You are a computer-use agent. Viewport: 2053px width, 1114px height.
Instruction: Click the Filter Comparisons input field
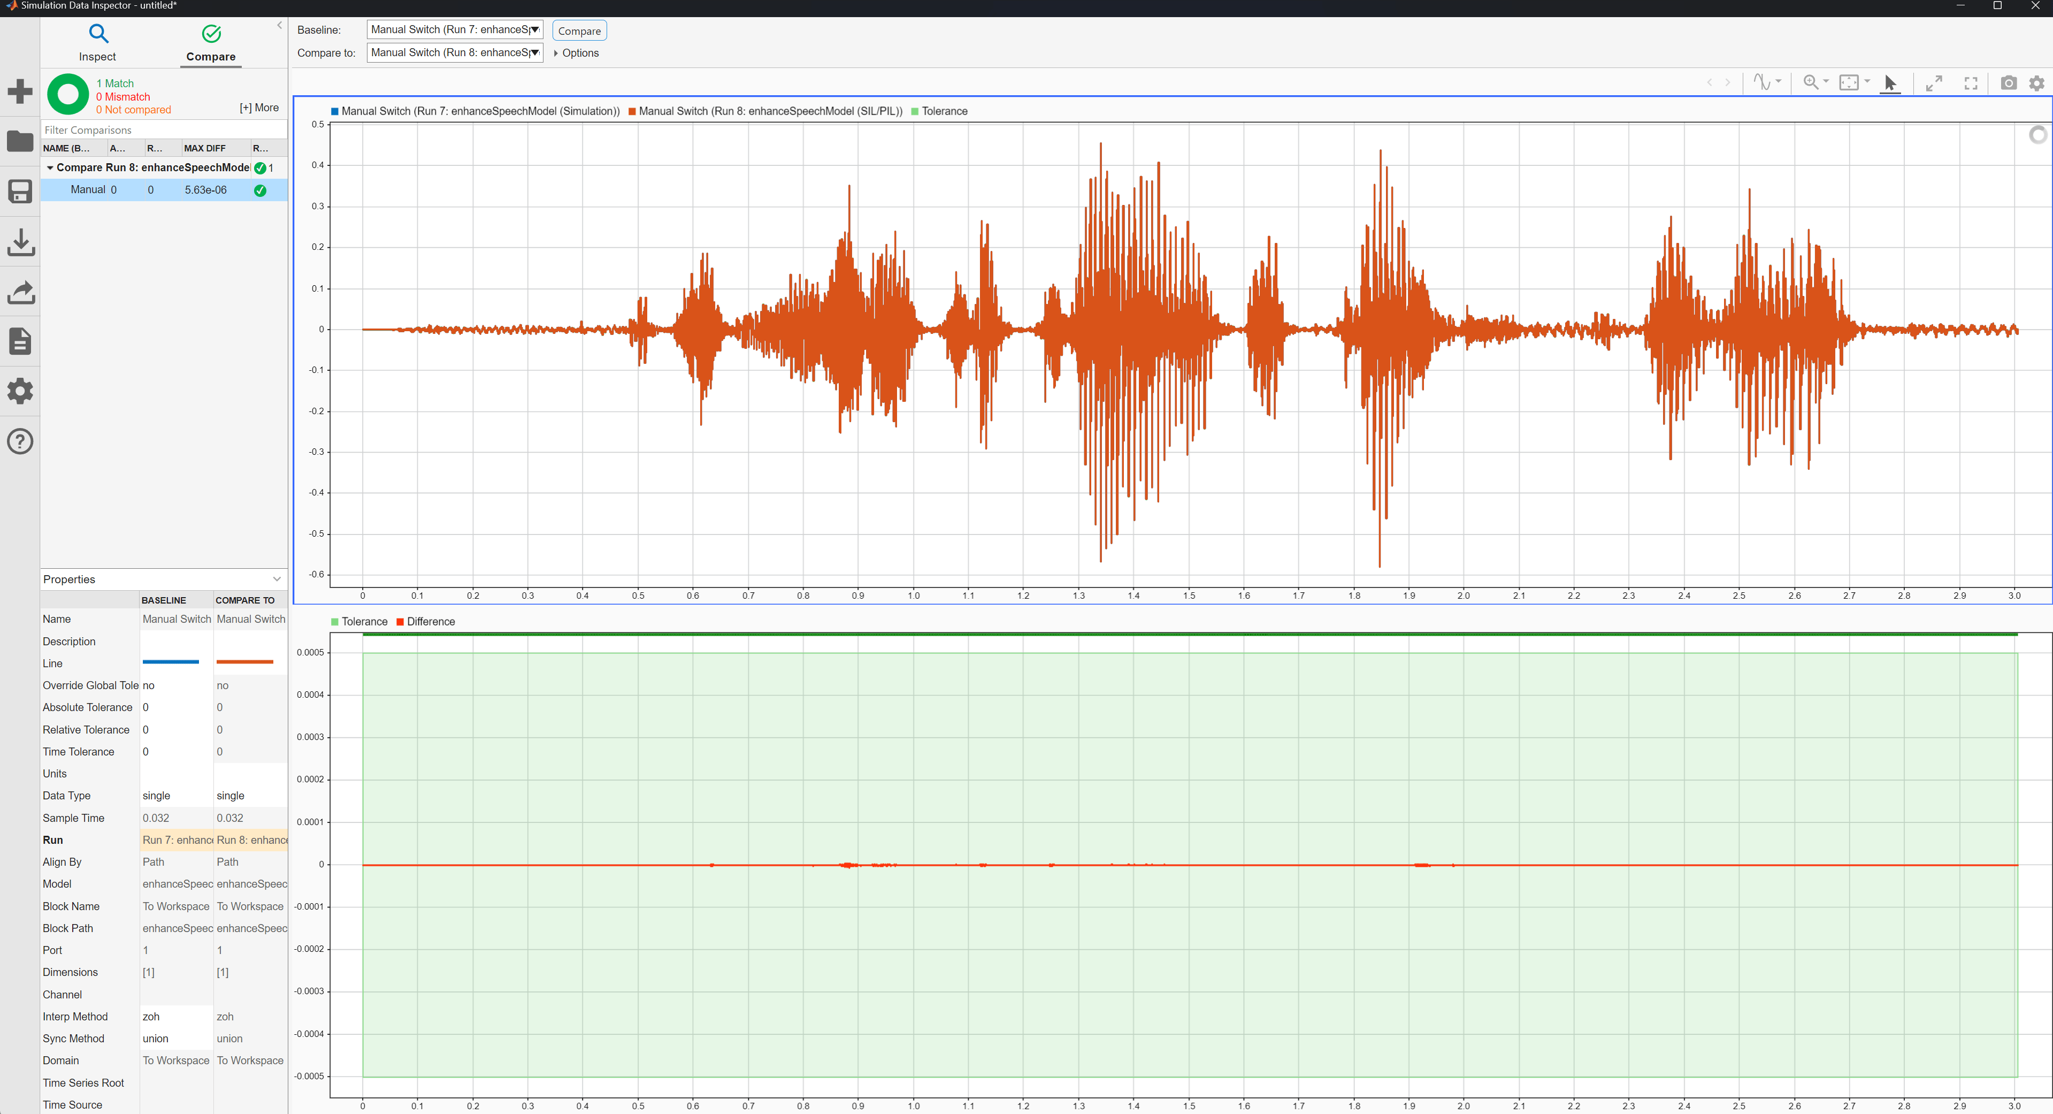[x=163, y=130]
